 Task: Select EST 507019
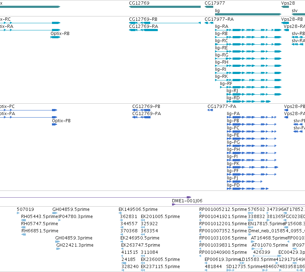click(x=25, y=209)
